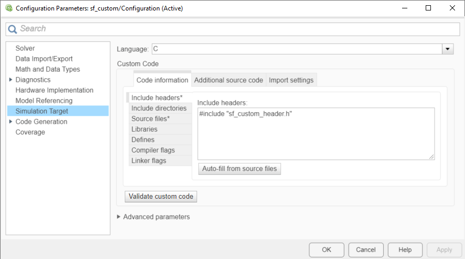This screenshot has height=259, width=465.
Task: Click inside the Include headers text box
Action: 316,134
